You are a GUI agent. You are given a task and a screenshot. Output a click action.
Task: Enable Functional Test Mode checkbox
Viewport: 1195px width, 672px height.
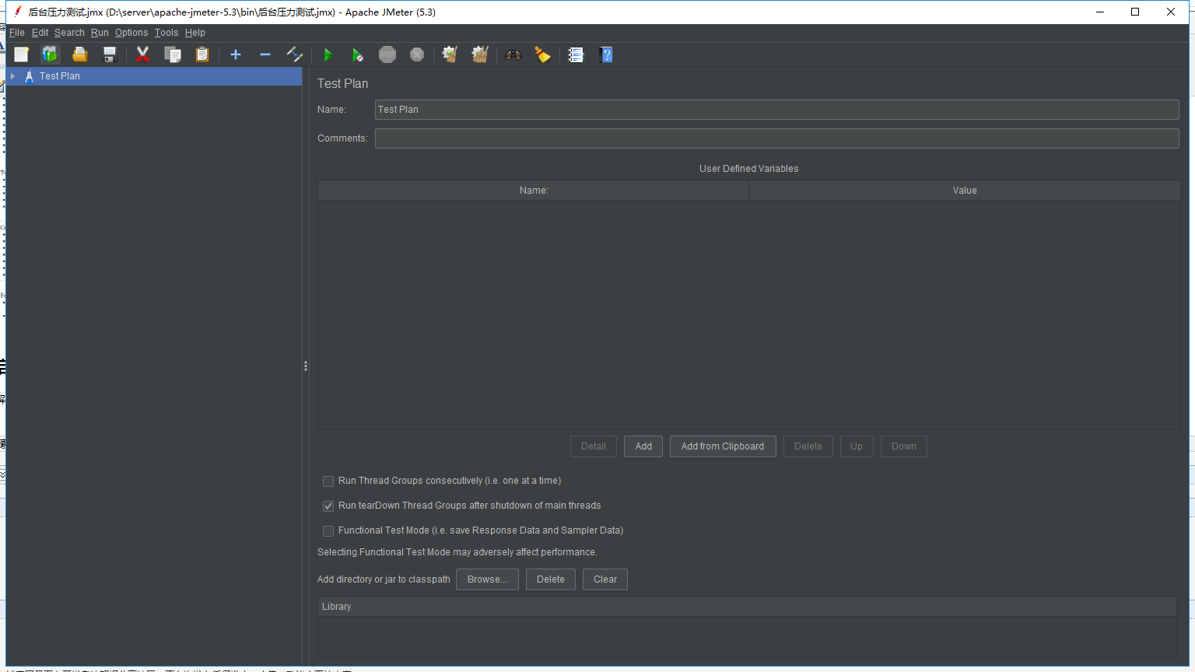click(328, 531)
